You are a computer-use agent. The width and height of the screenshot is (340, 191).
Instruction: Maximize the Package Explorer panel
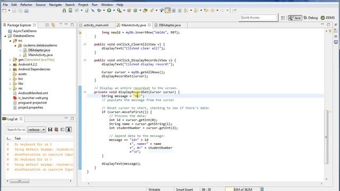[72, 25]
